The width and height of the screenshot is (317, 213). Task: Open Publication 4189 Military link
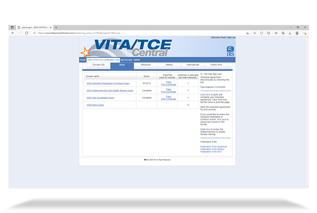[x=212, y=149]
